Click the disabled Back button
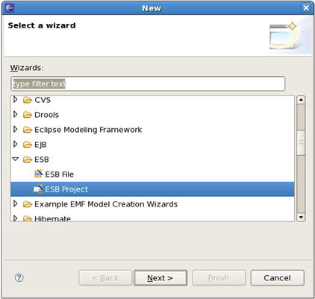 [105, 277]
